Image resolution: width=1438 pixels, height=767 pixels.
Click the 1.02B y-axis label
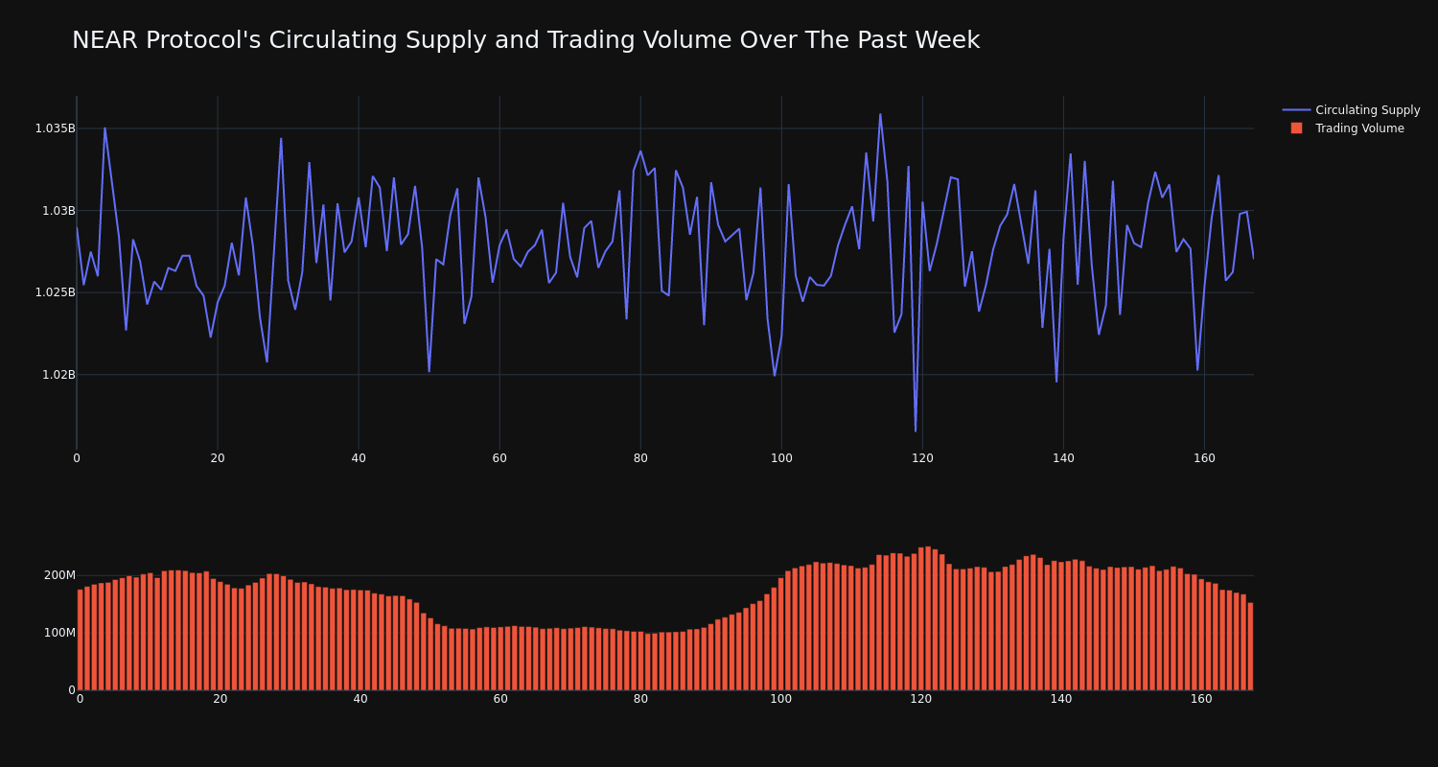tap(58, 375)
